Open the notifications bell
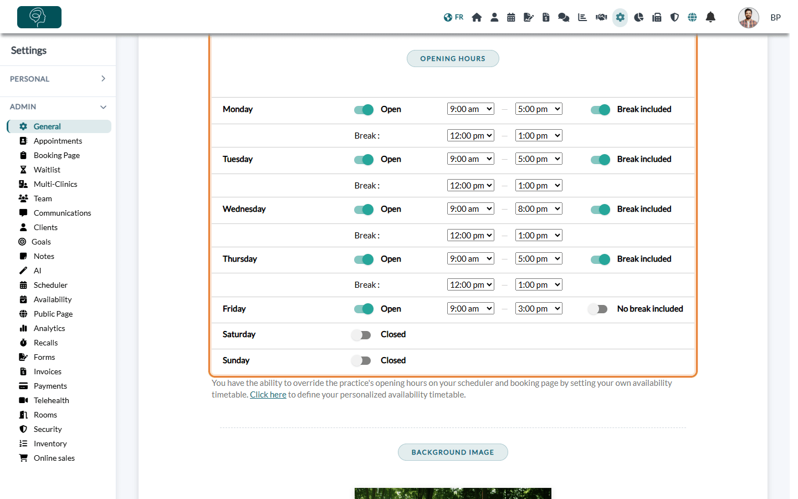798x499 pixels. (710, 17)
